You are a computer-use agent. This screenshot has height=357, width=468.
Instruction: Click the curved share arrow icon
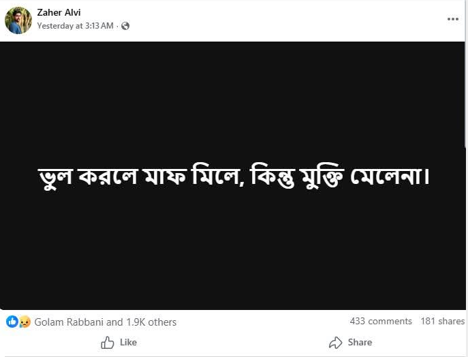coord(335,343)
